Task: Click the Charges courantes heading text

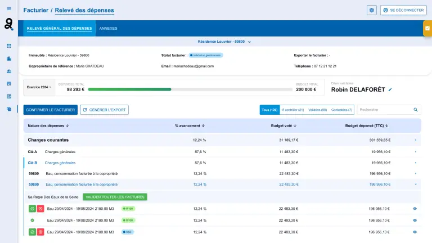Action: (x=48, y=140)
